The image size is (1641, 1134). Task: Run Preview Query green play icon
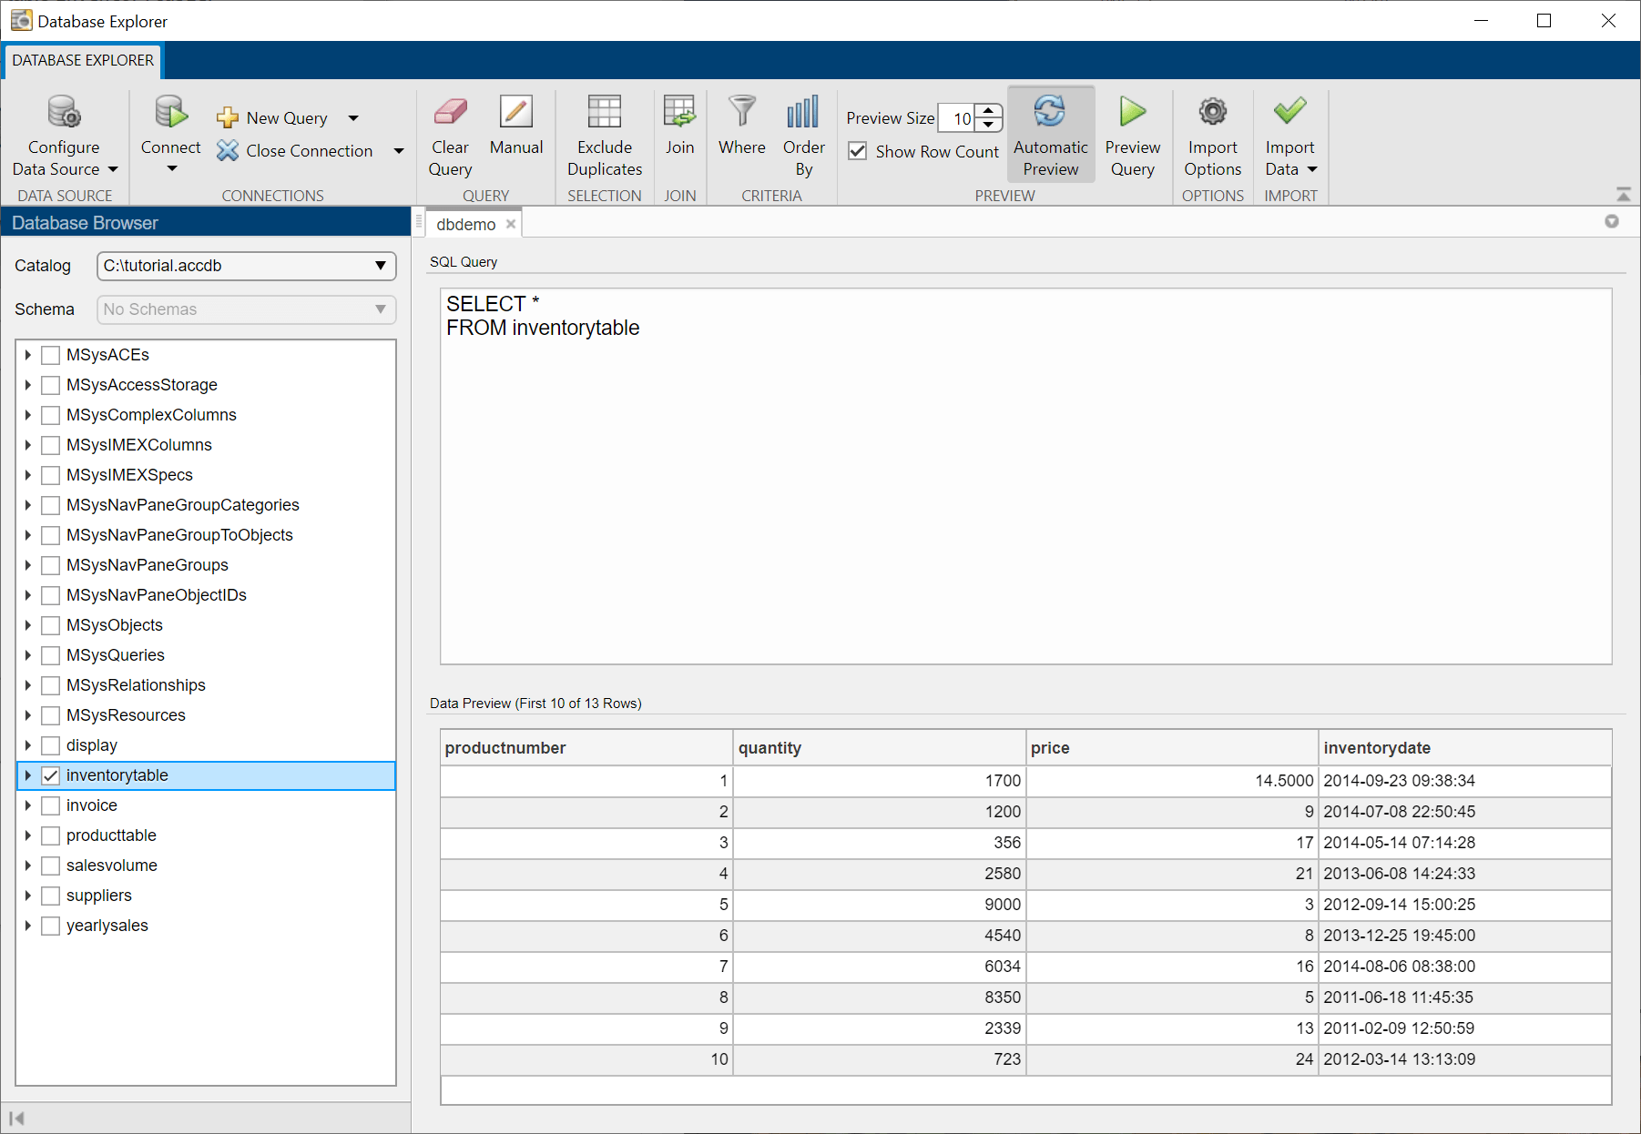[1132, 113]
